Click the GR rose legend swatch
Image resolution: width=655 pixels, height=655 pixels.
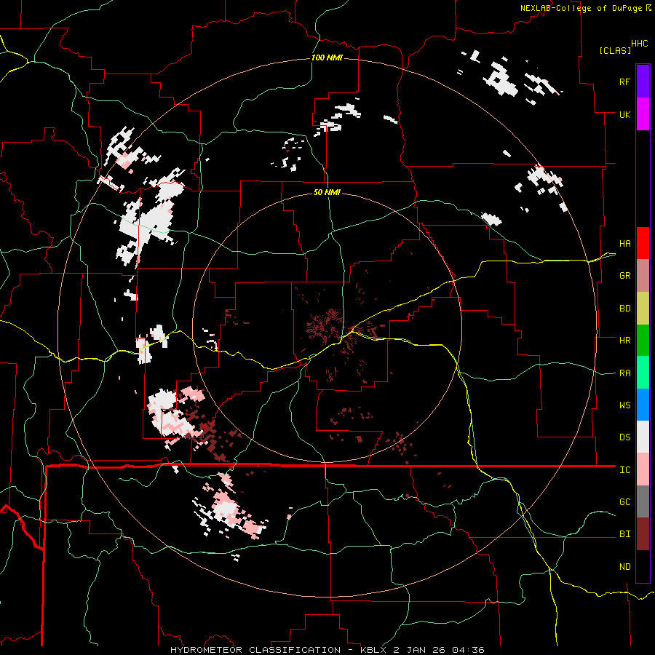click(643, 276)
